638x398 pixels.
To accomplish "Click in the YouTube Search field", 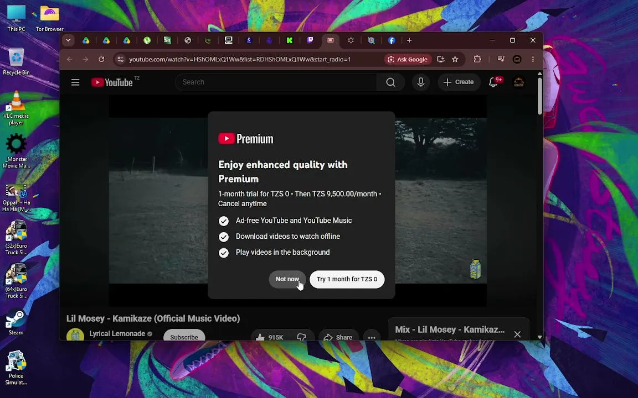I will 276,82.
